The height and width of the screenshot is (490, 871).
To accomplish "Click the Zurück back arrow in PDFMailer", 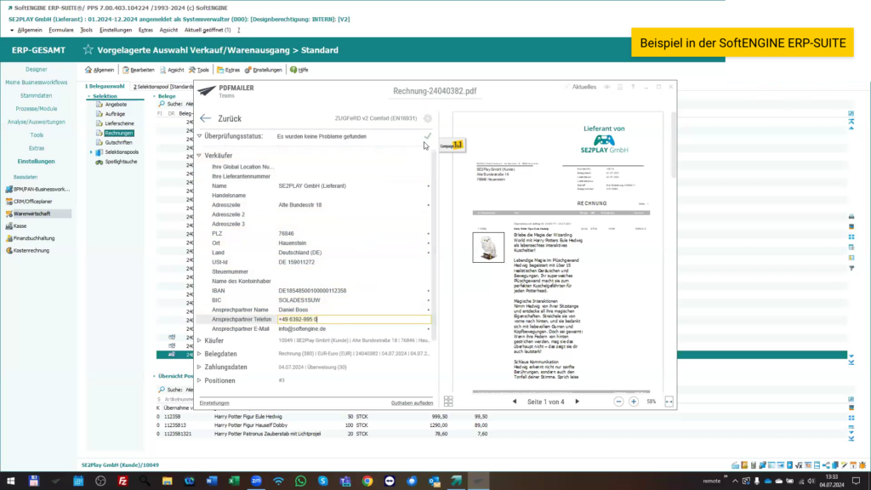I will click(206, 118).
